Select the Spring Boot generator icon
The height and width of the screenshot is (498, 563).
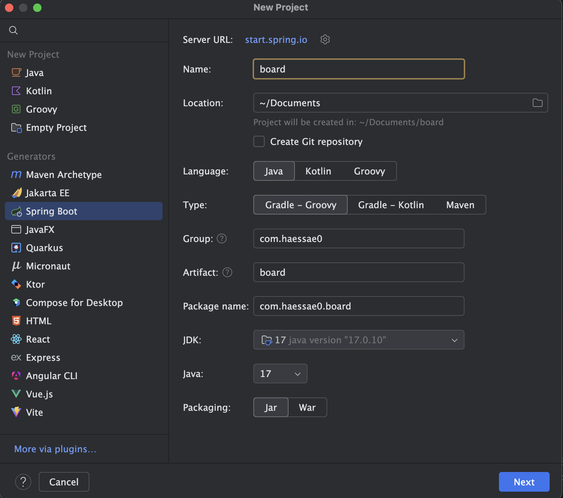tap(16, 211)
